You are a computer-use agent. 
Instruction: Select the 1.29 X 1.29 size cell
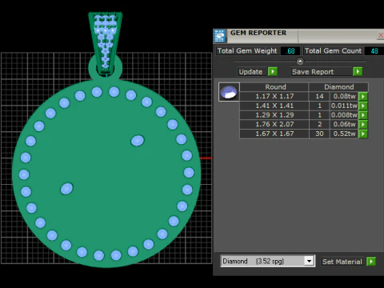point(274,115)
